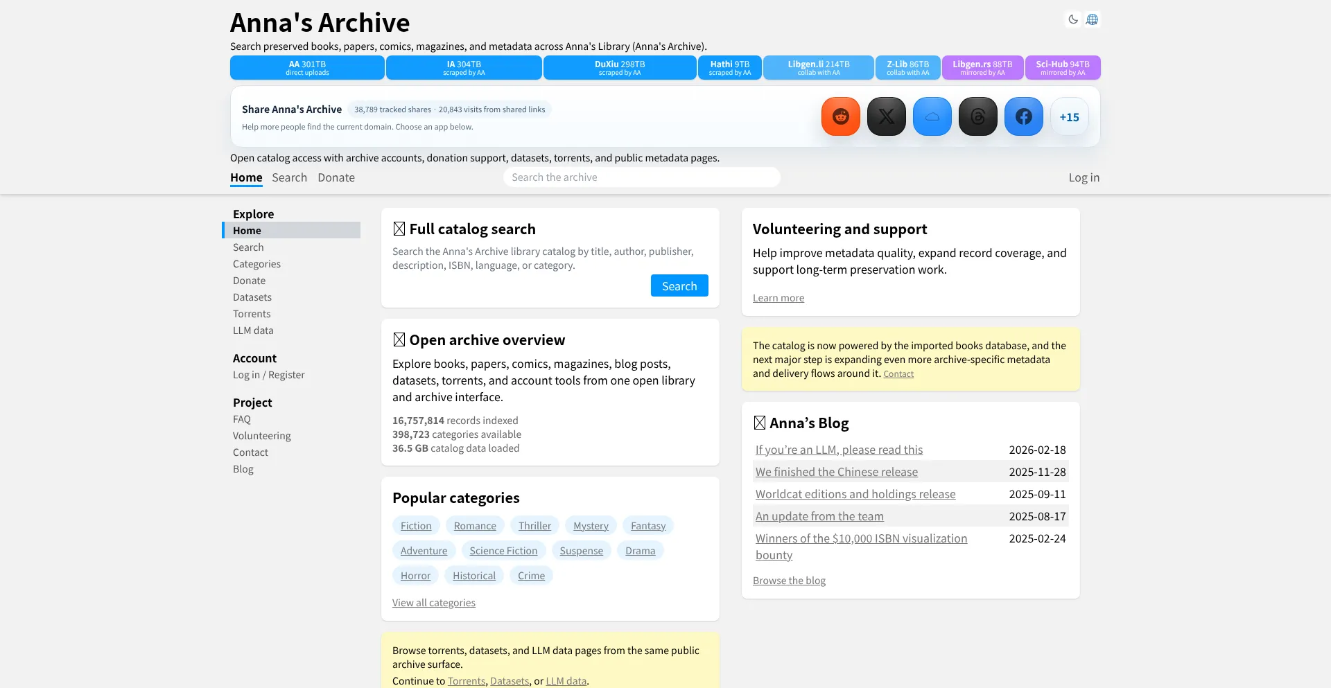Click the '38,789 tracked shares' stats pill
The width and height of the screenshot is (1331, 688).
point(449,109)
